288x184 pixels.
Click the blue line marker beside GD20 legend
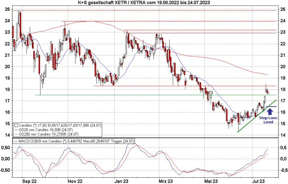[16, 130]
